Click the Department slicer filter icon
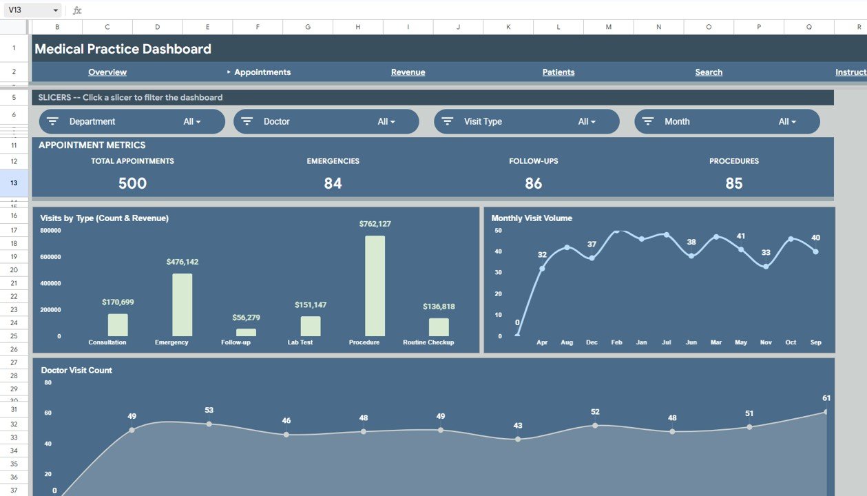The width and height of the screenshot is (867, 496). [52, 121]
